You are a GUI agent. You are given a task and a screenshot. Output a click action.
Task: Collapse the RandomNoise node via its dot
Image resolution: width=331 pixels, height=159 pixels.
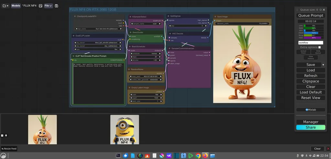point(129,69)
